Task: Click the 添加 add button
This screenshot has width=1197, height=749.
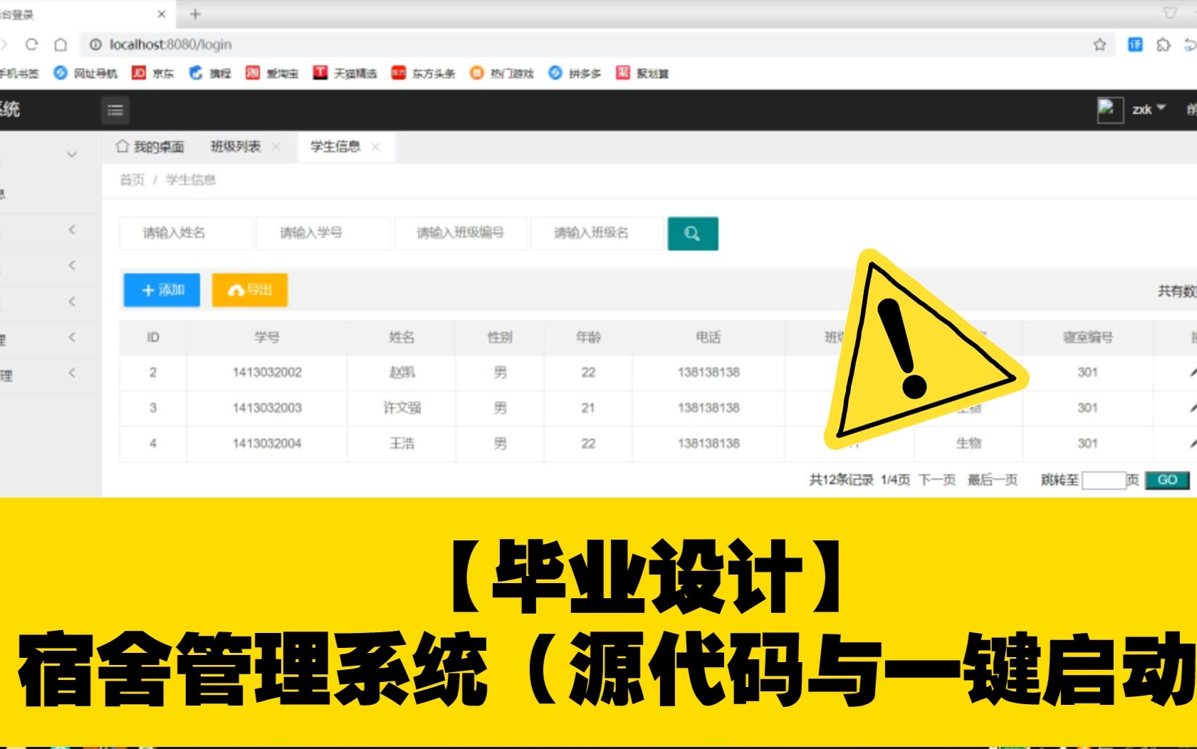Action: 162,290
